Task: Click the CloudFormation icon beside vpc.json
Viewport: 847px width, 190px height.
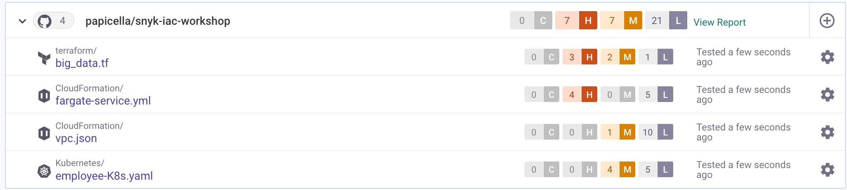Action: 44,133
